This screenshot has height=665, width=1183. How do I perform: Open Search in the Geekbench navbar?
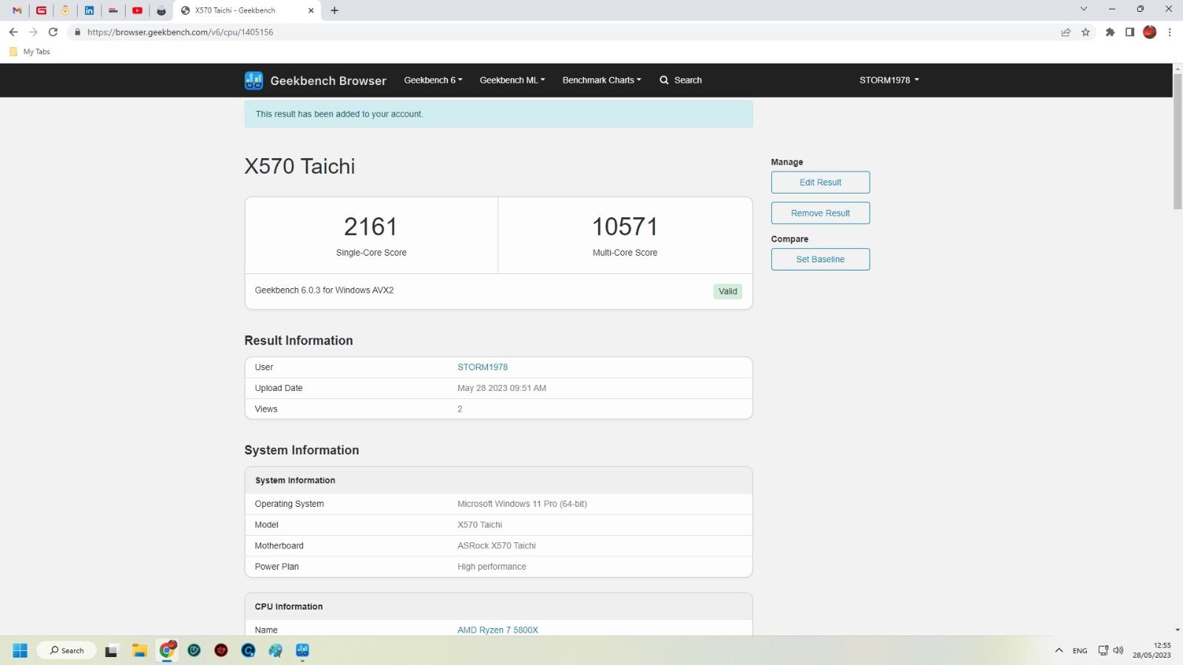[681, 80]
